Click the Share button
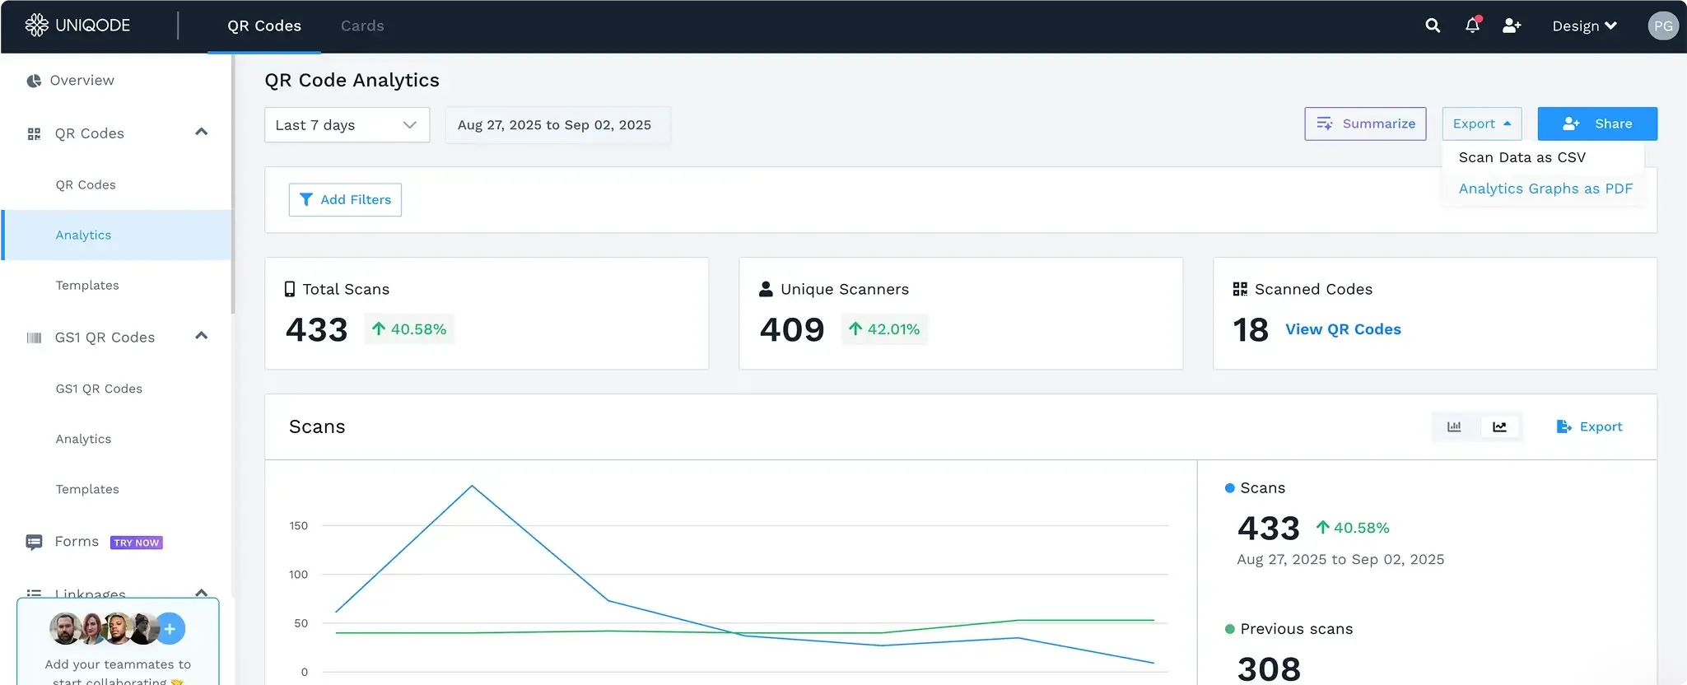The width and height of the screenshot is (1687, 685). [1597, 123]
